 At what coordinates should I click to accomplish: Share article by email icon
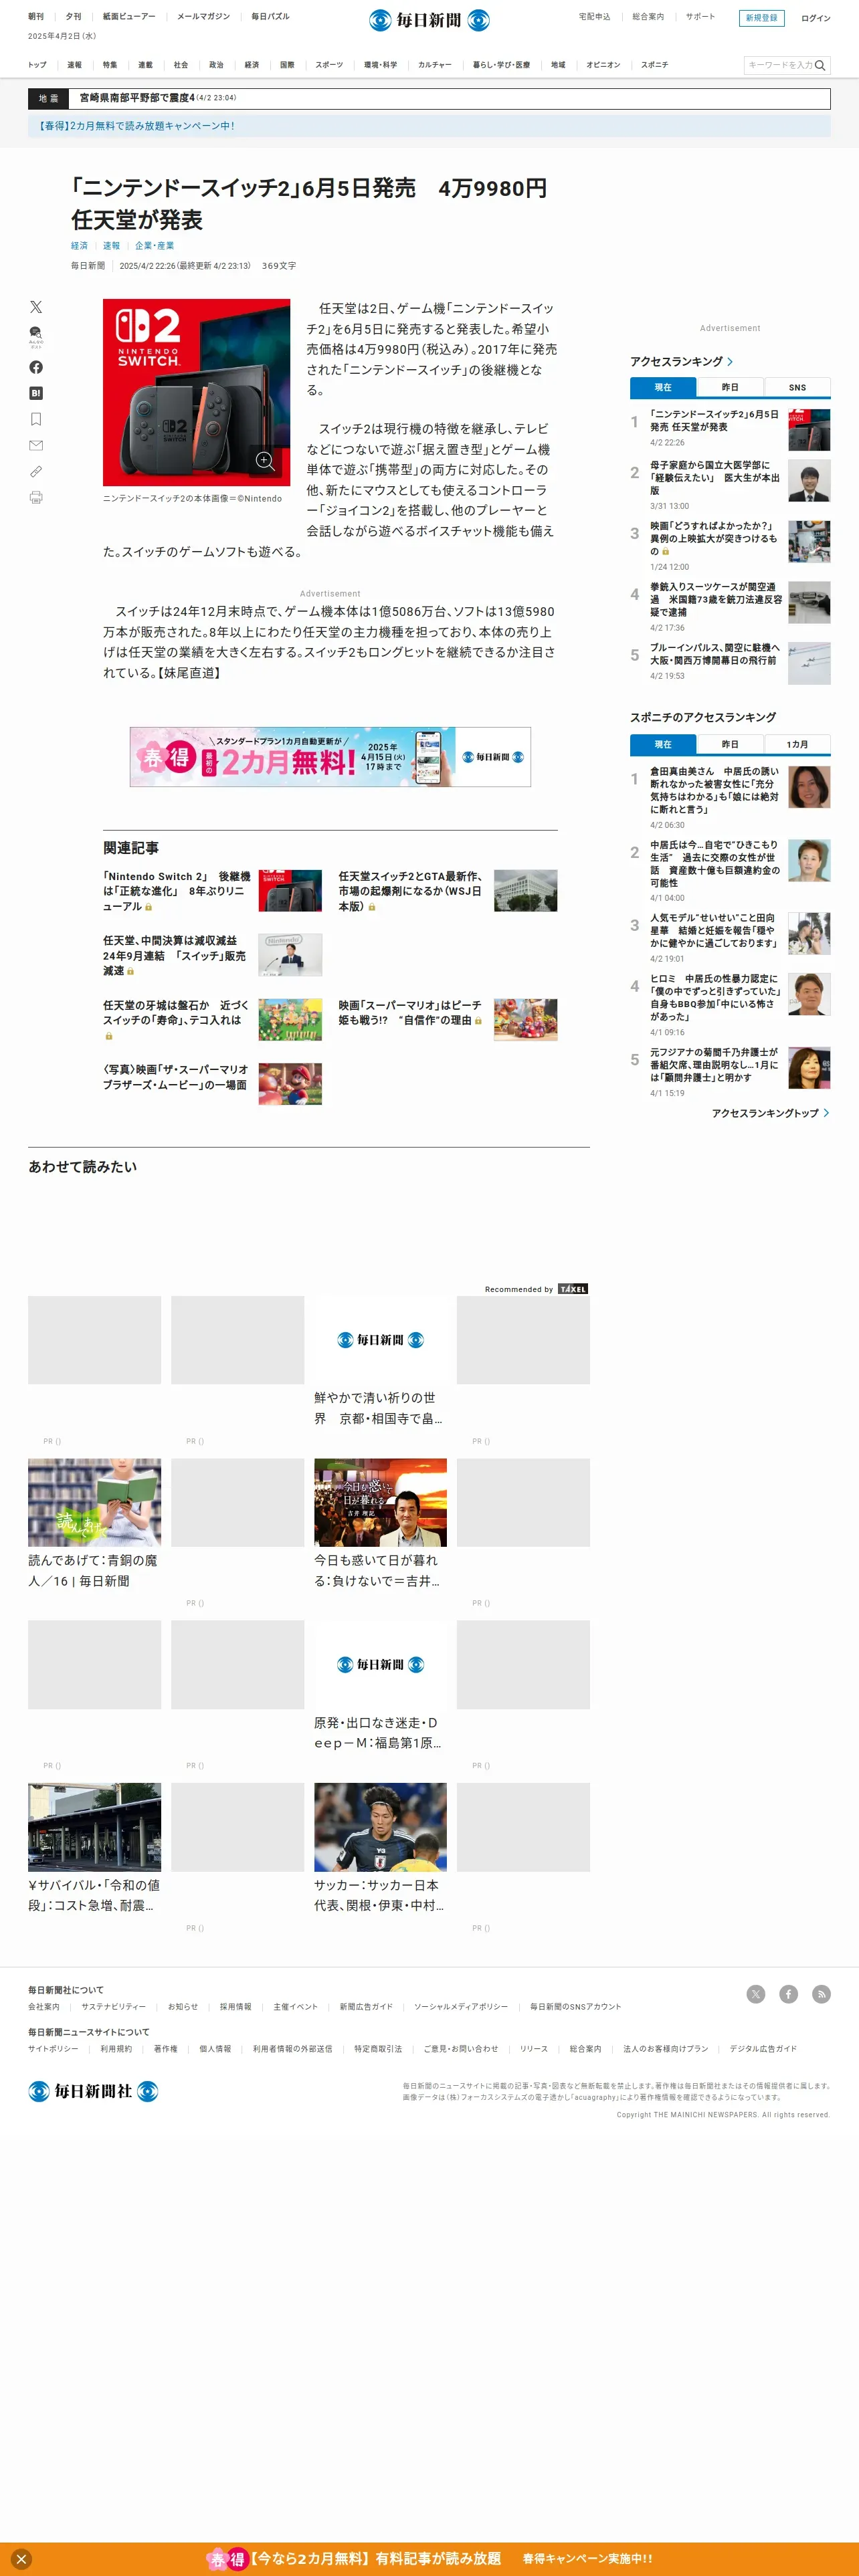coord(36,445)
